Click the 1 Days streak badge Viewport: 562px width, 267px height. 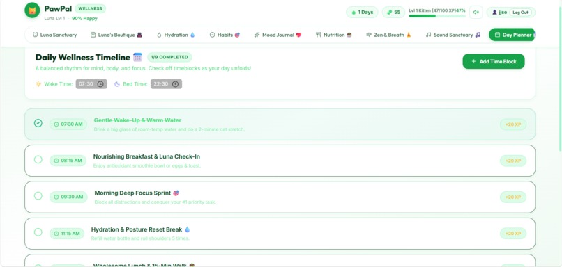pos(362,12)
